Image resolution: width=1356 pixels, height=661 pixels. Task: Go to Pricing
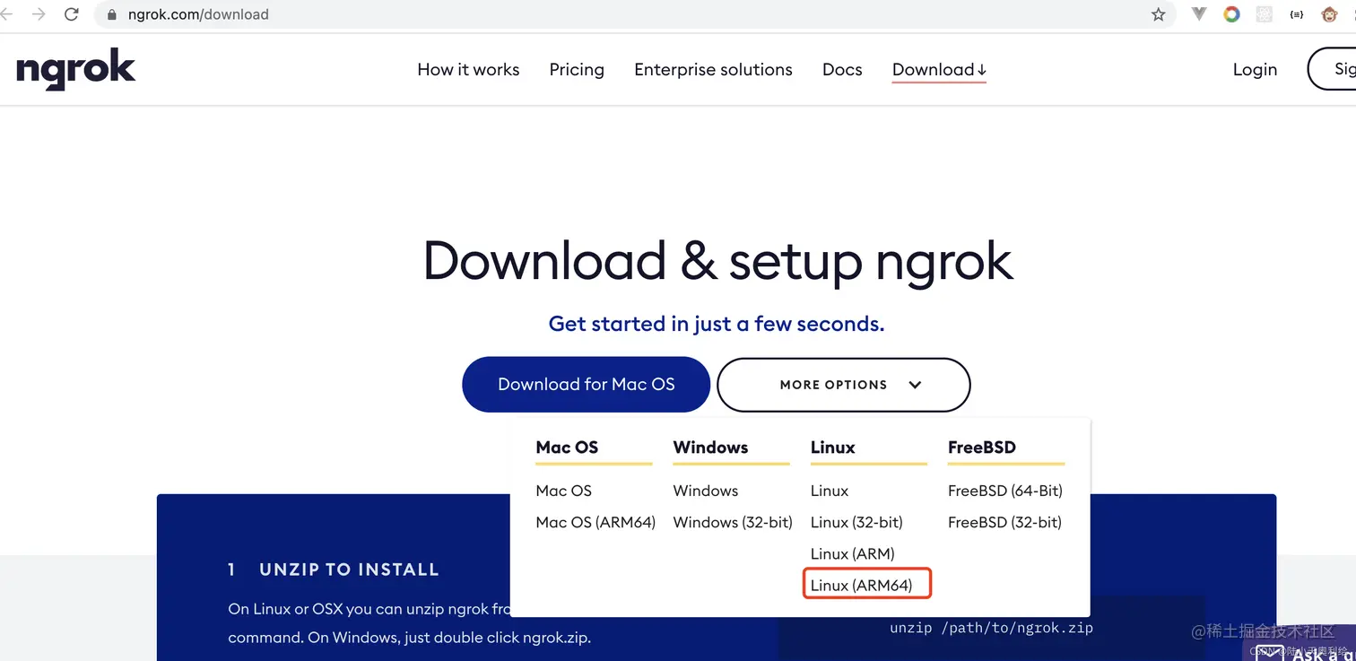577,70
